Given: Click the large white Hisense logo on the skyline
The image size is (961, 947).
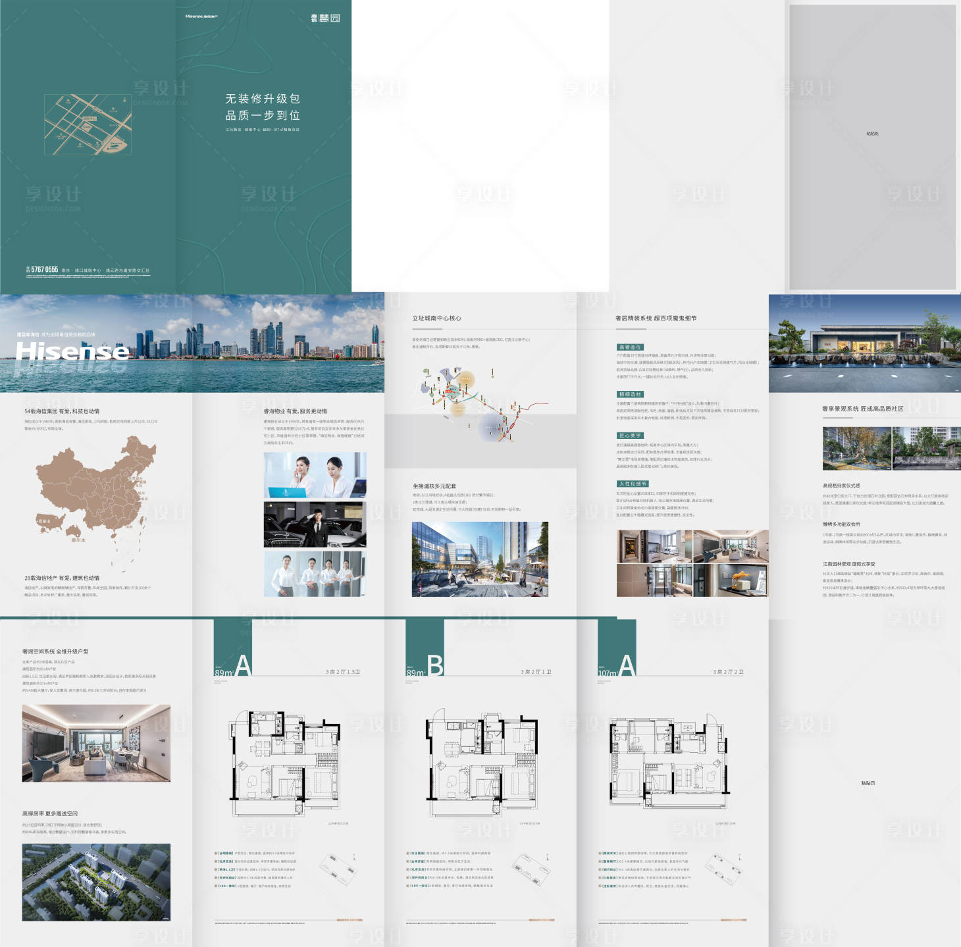Looking at the screenshot, I should 72,351.
